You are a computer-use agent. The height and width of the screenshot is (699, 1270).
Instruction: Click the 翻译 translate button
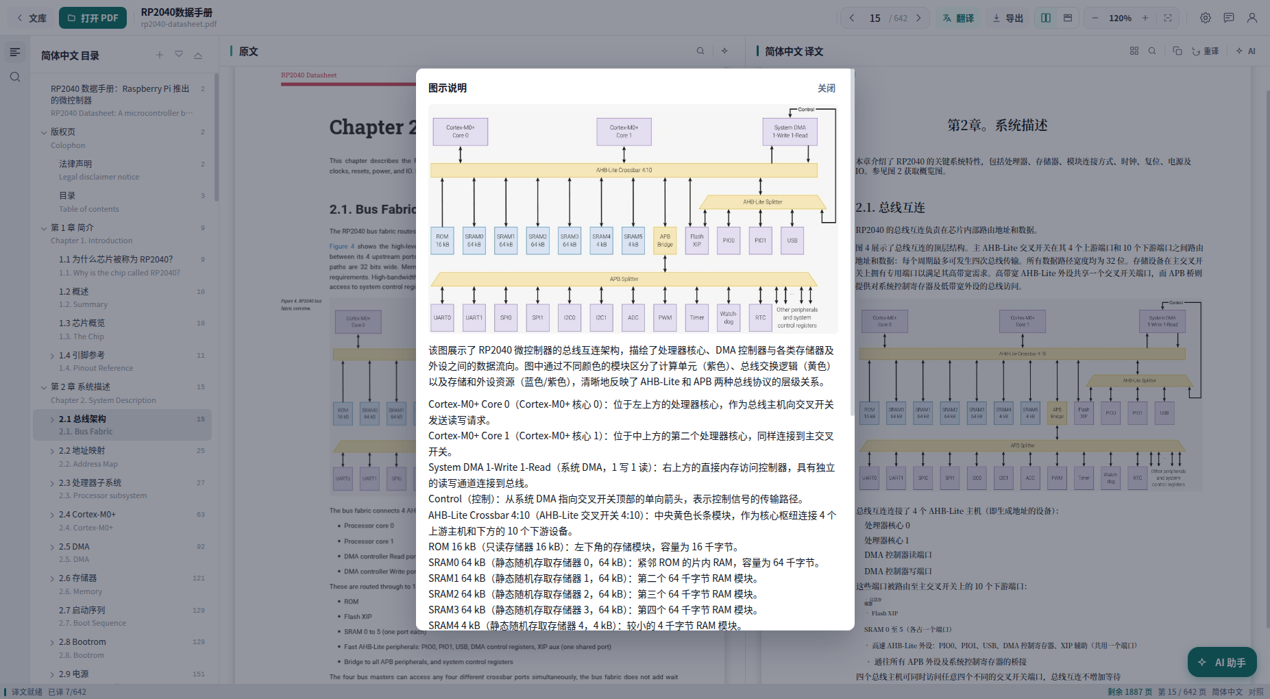958,18
